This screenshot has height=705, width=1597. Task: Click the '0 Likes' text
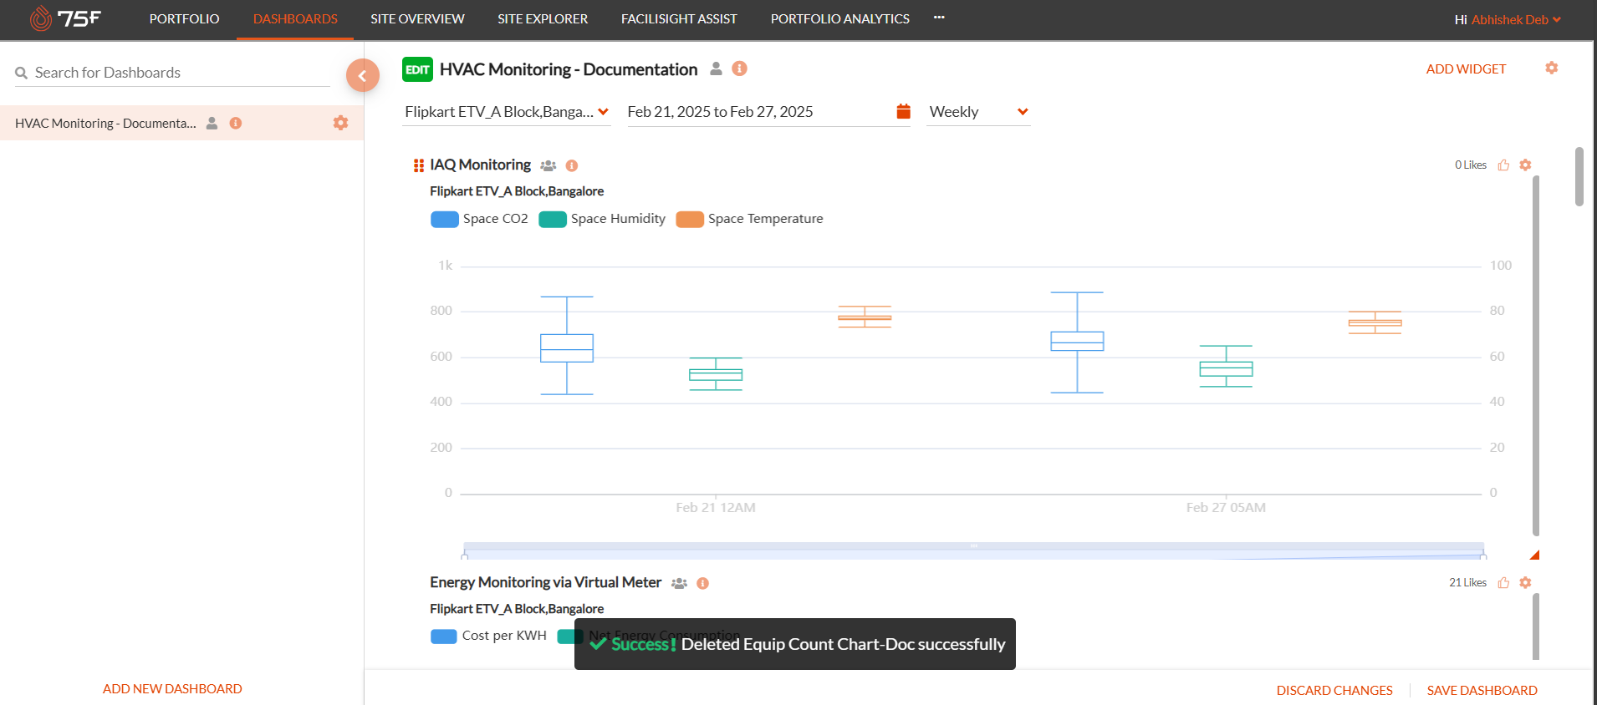point(1470,165)
